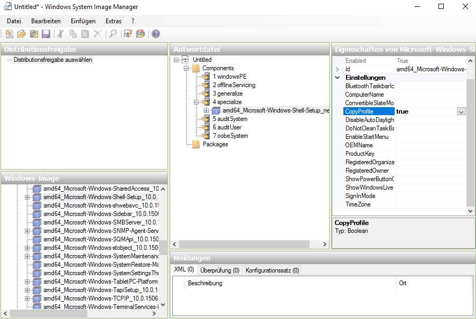Screen dimensions: 476x319
Task: Save the answer file with the floppy icon
Action: point(46,34)
